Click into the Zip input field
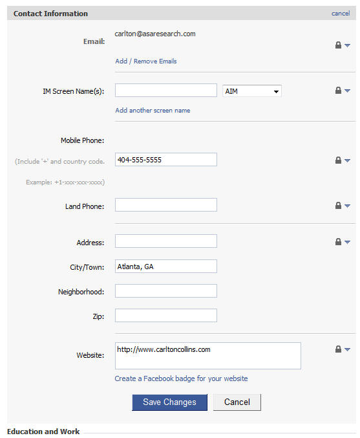The height and width of the screenshot is (438, 360). tap(166, 315)
